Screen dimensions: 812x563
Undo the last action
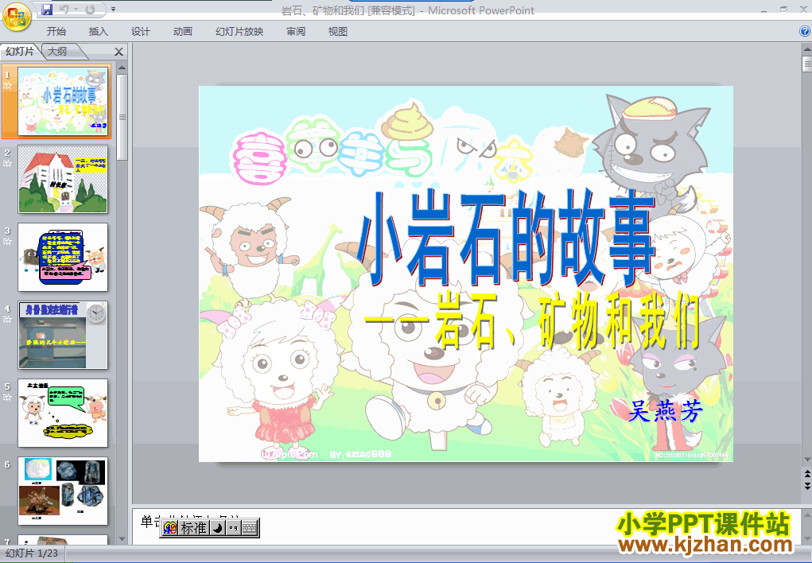click(64, 10)
